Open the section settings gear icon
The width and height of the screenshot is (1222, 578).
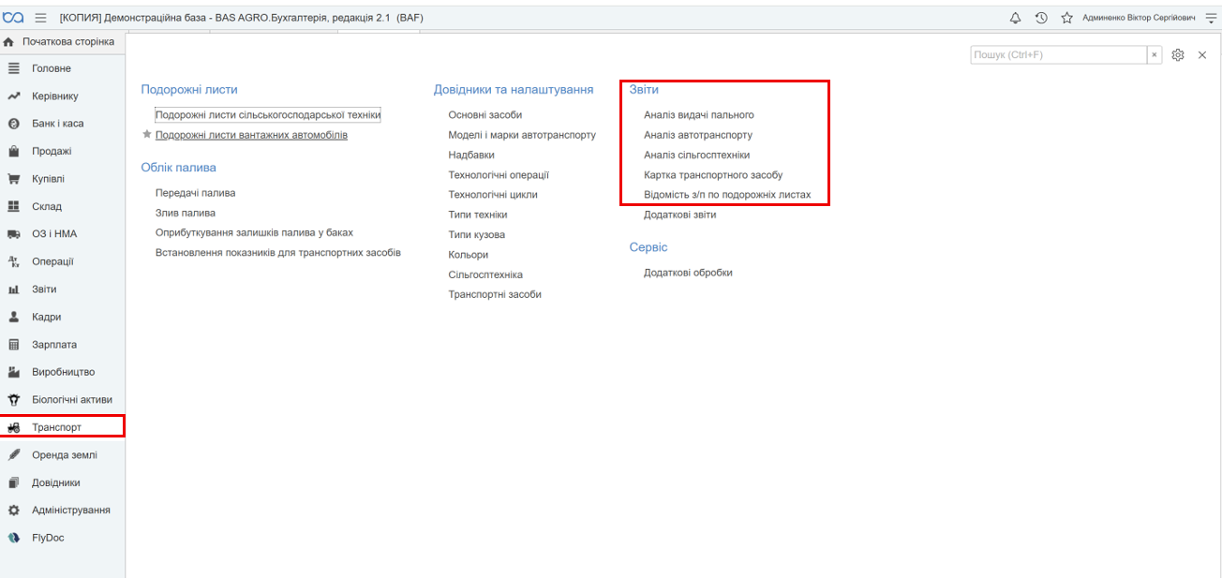[1178, 55]
